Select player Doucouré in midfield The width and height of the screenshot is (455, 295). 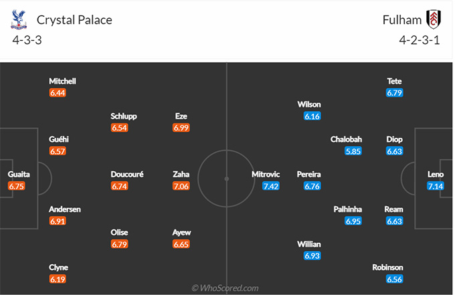tap(127, 174)
